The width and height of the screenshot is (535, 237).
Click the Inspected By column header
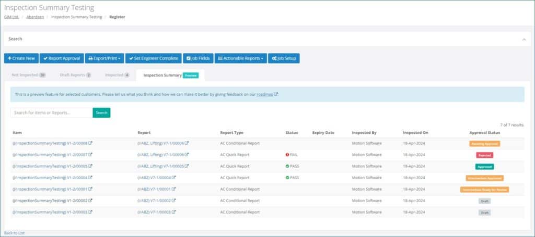click(364, 133)
